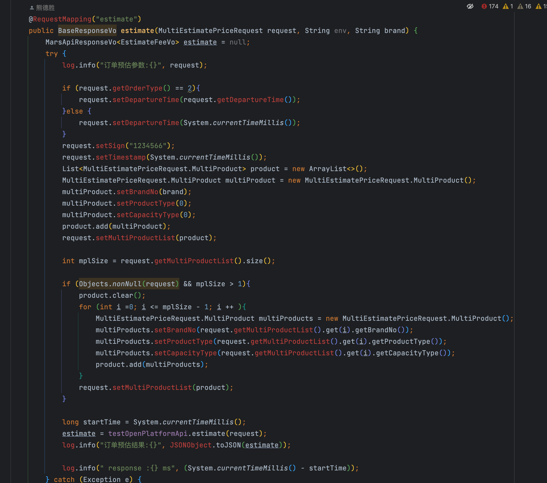The width and height of the screenshot is (547, 483).
Task: Click the product.clear() call
Action: click(112, 295)
